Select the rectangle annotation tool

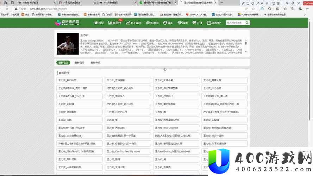[x=248, y=3]
